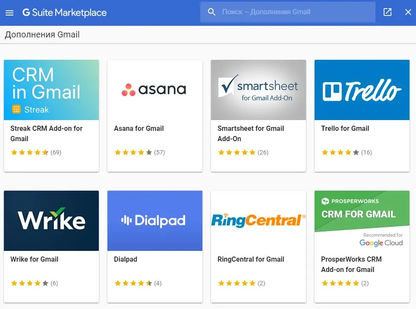Open marketplace in new window icon

point(388,12)
